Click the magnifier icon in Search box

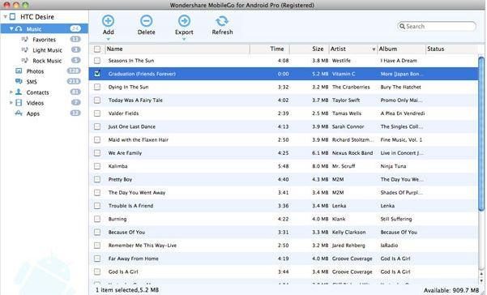[x=402, y=27]
